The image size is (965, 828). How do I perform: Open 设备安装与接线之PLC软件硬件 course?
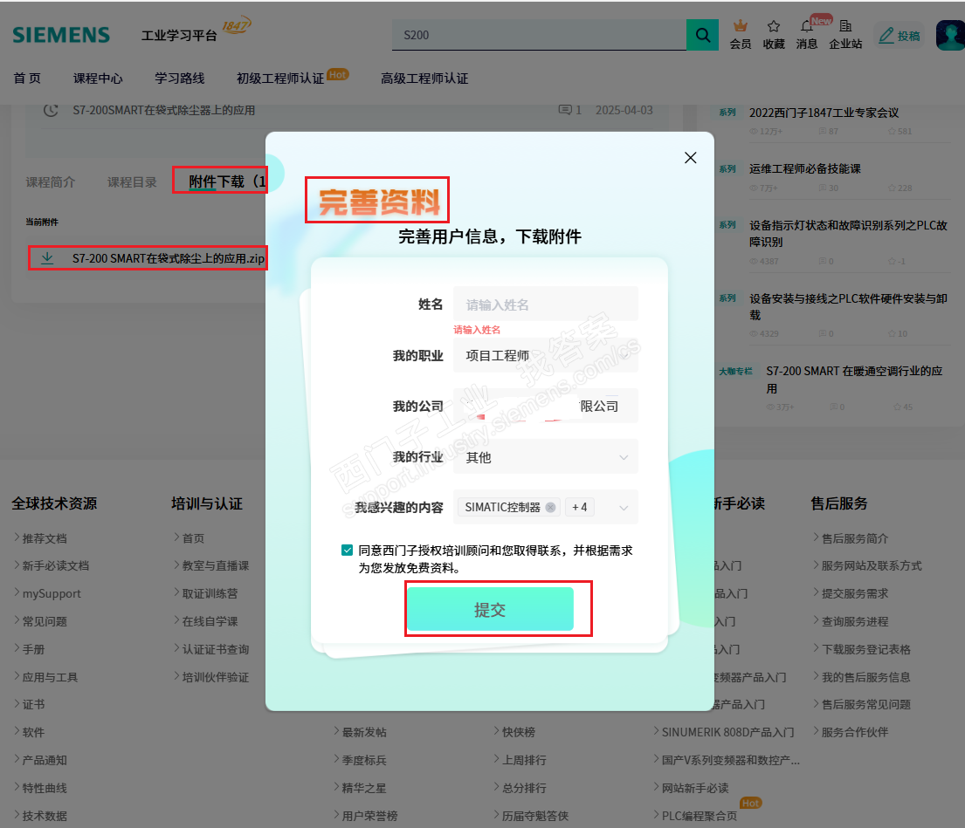pos(848,307)
